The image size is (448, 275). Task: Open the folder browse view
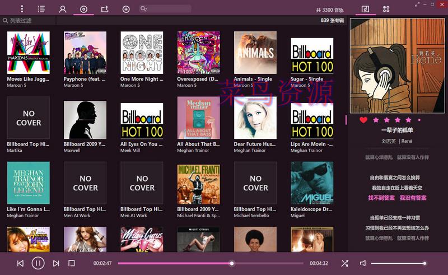click(105, 9)
